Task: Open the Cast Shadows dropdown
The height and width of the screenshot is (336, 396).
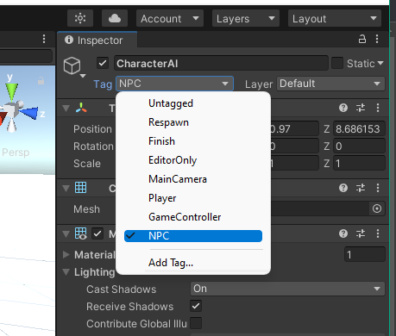Action: 287,289
